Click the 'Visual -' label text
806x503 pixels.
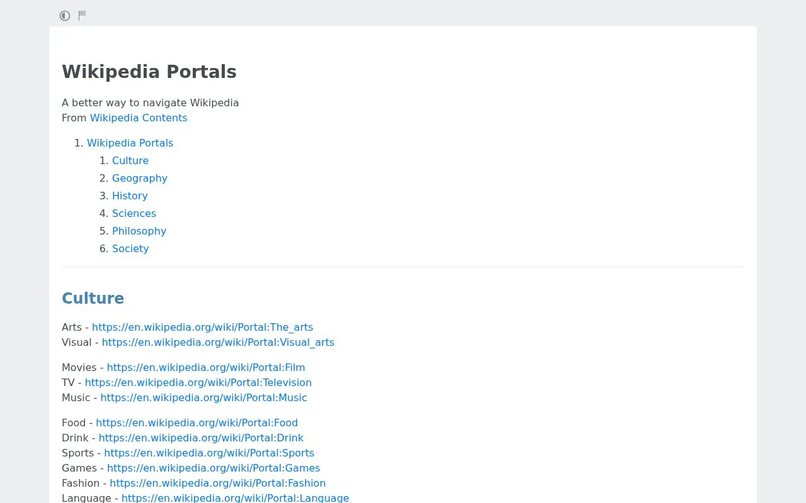[x=81, y=342]
